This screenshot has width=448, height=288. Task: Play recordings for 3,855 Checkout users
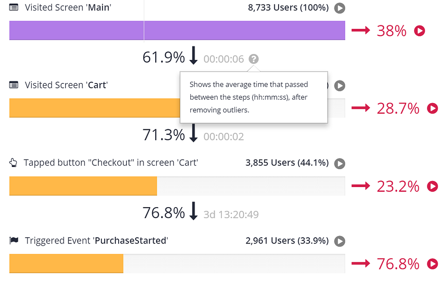(x=339, y=163)
